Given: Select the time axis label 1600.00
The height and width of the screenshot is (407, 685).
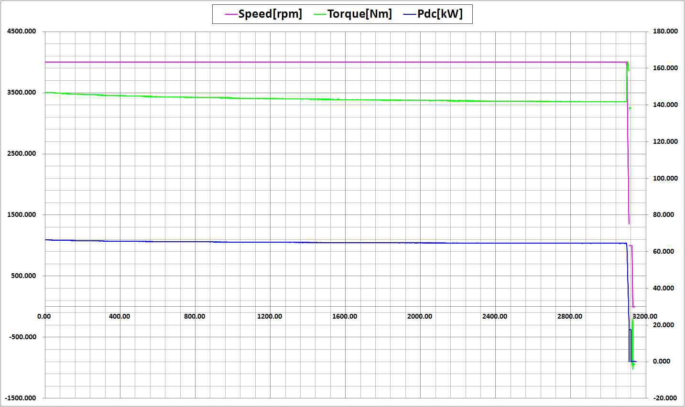Looking at the screenshot, I should (345, 317).
